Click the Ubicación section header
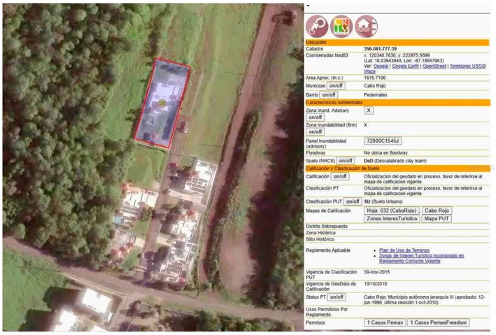This screenshot has height=335, width=496. pyautogui.click(x=397, y=43)
